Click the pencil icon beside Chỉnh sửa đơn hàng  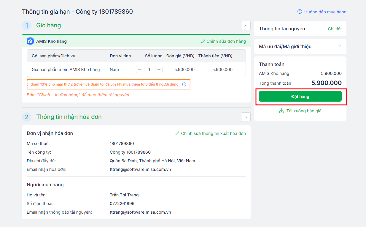[203, 41]
